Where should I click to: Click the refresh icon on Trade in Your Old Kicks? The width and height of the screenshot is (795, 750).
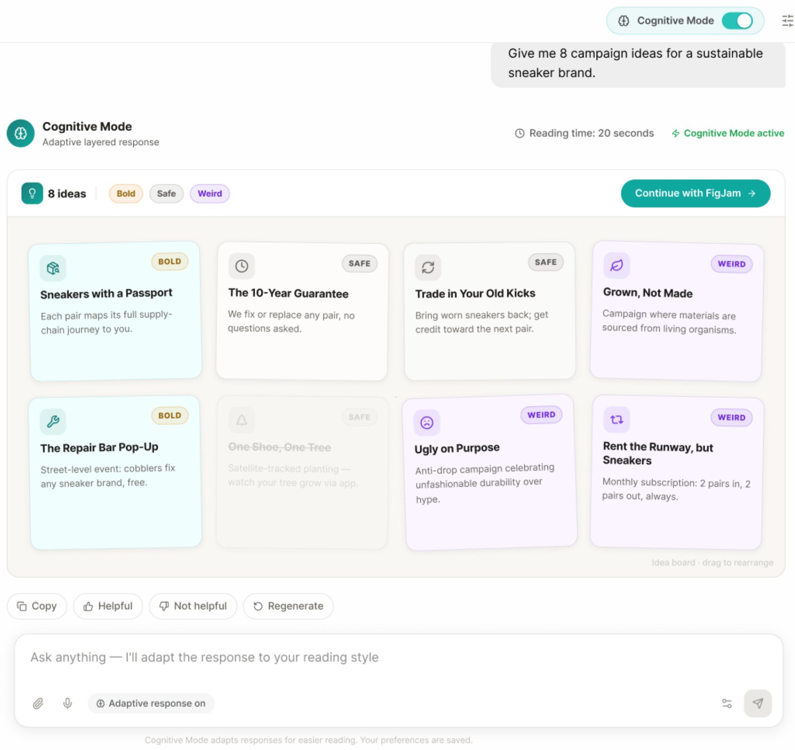[x=428, y=267]
